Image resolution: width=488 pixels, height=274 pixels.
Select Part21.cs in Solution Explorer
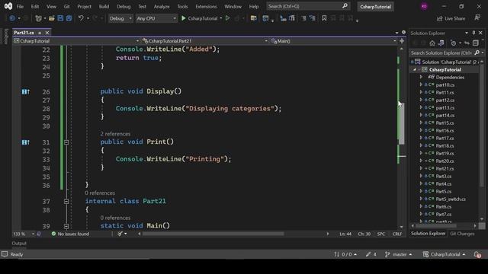(x=445, y=168)
